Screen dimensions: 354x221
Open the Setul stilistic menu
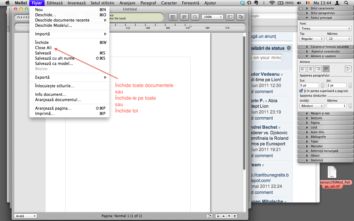[x=102, y=3]
